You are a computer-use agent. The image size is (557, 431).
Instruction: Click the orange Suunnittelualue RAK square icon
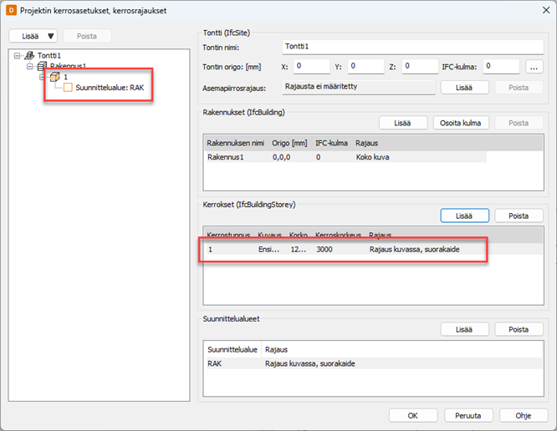[x=69, y=88]
